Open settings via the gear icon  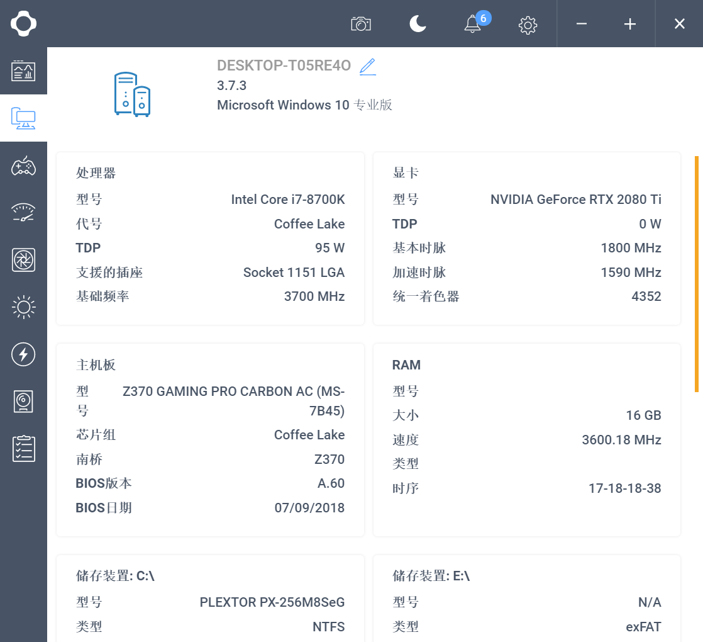(x=528, y=25)
